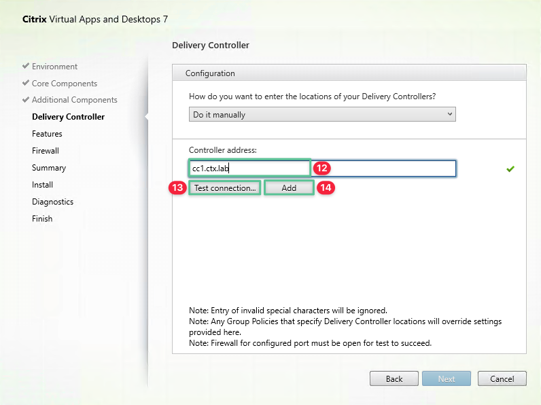Select the Summary step
Image resolution: width=541 pixels, height=405 pixels.
click(x=49, y=168)
